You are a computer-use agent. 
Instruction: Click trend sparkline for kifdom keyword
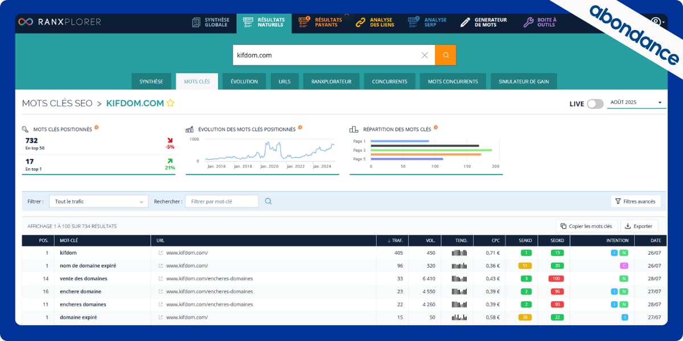click(459, 253)
